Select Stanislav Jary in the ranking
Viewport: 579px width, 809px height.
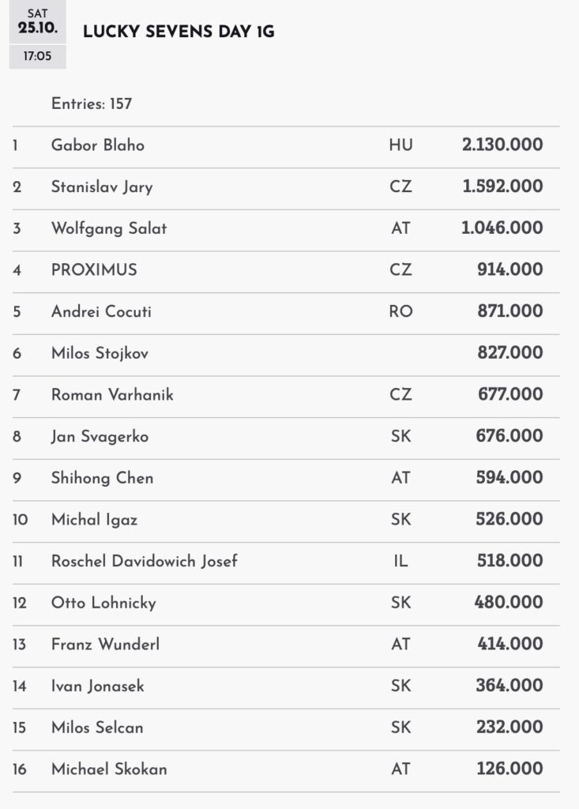(102, 187)
